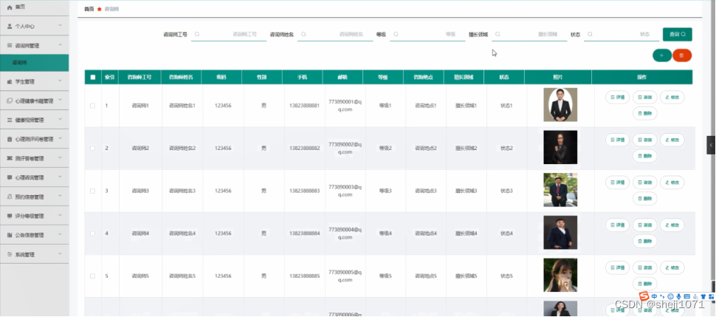Toggle the select-all checkbox in table header
Image resolution: width=716 pixels, height=317 pixels.
tap(93, 78)
